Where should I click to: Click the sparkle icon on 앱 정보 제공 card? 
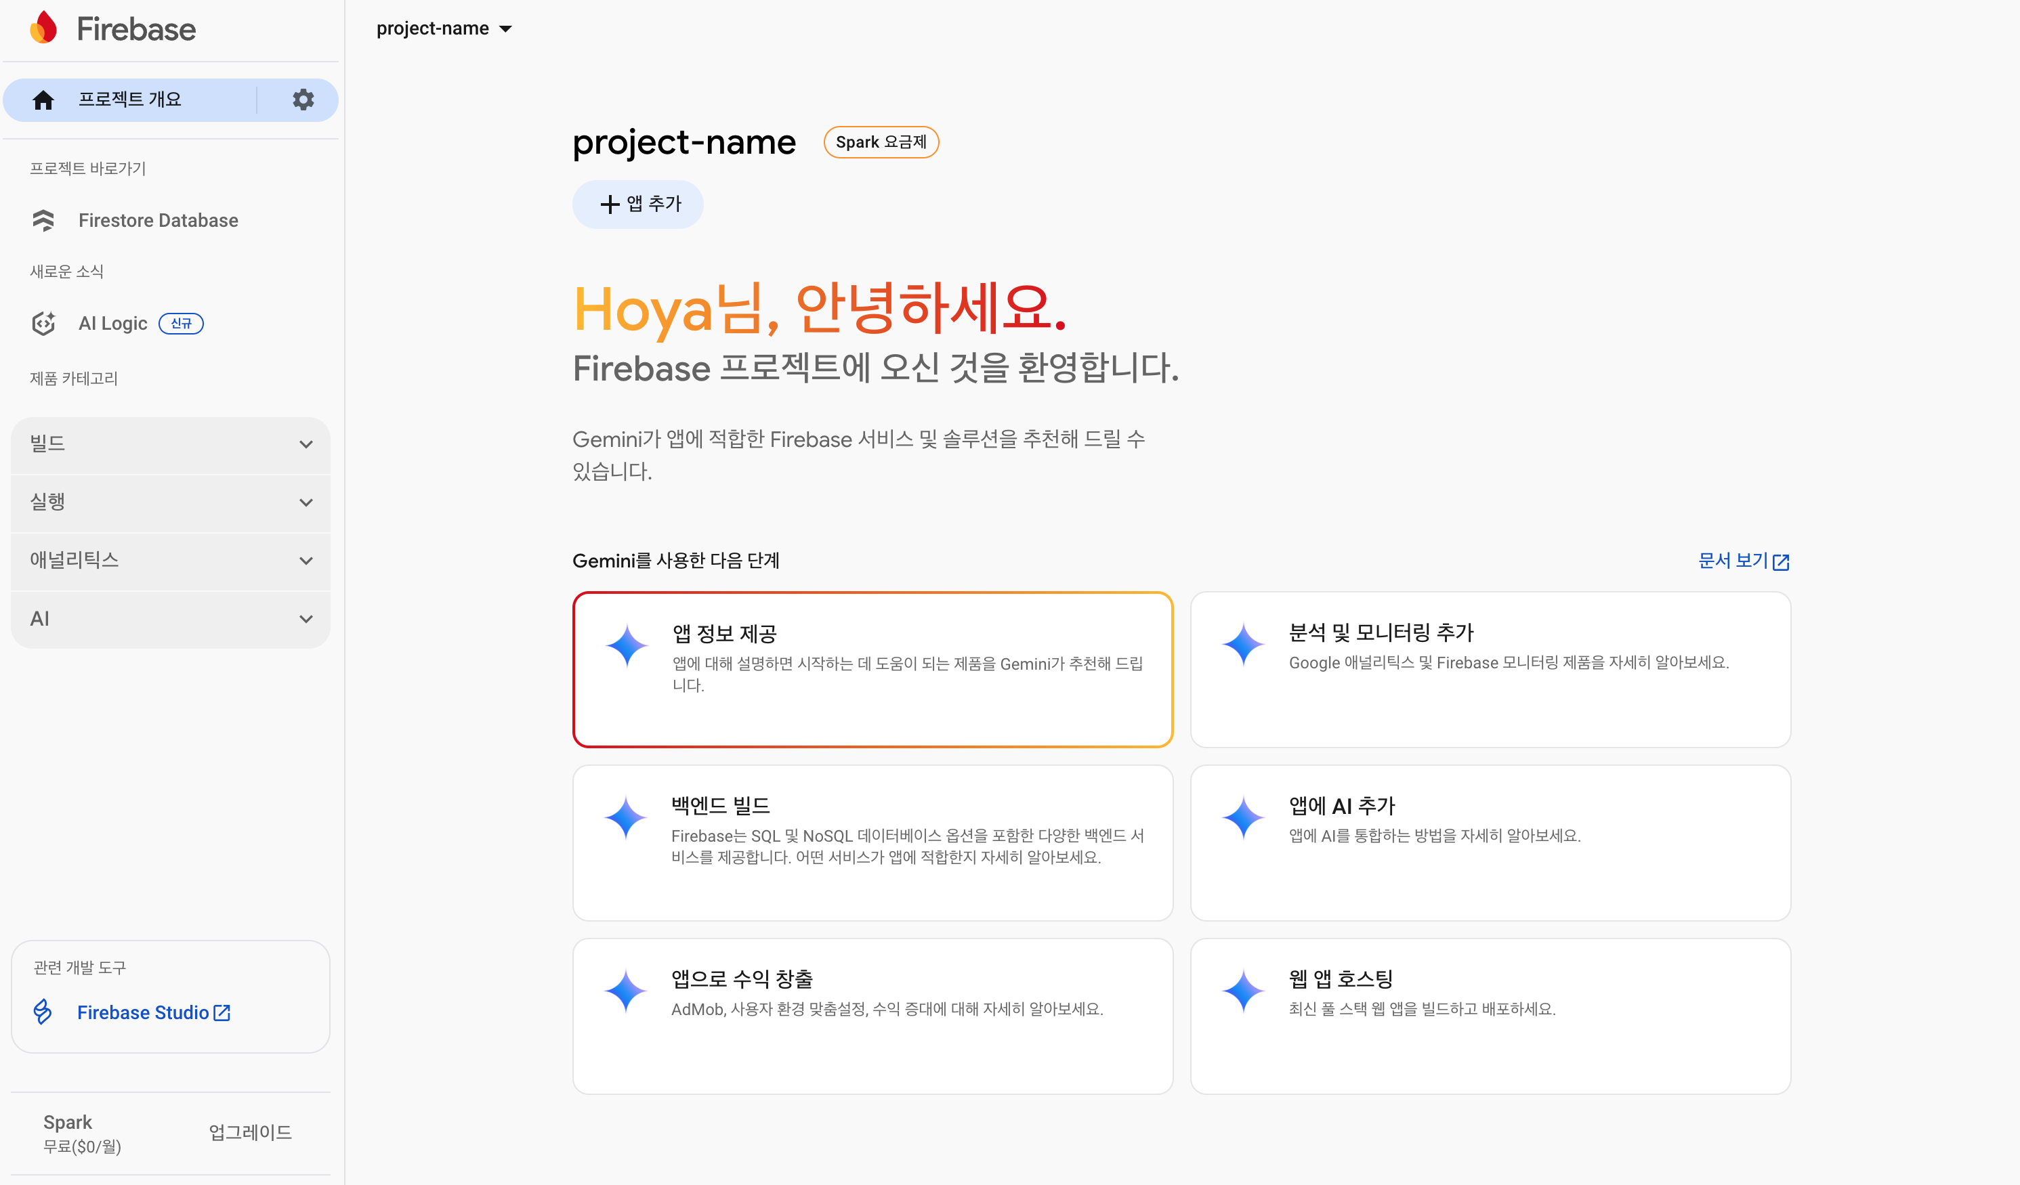pyautogui.click(x=627, y=646)
